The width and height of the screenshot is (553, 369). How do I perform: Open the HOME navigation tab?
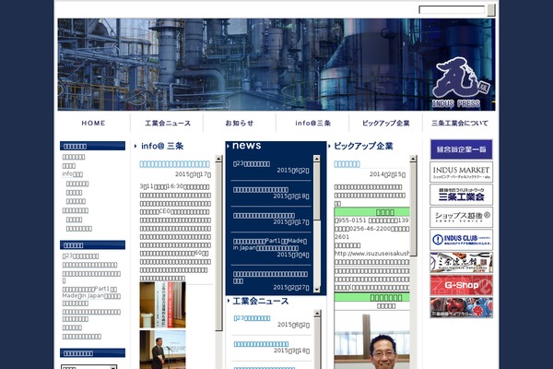(x=93, y=123)
